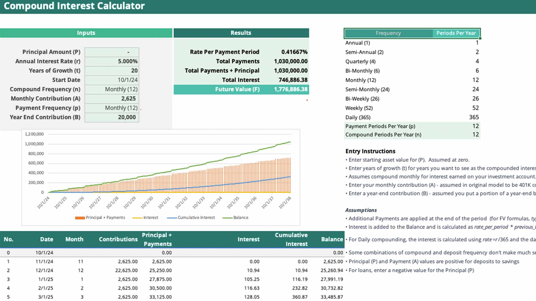Select the Frequency table header cell
The image size is (536, 301).
click(388, 33)
